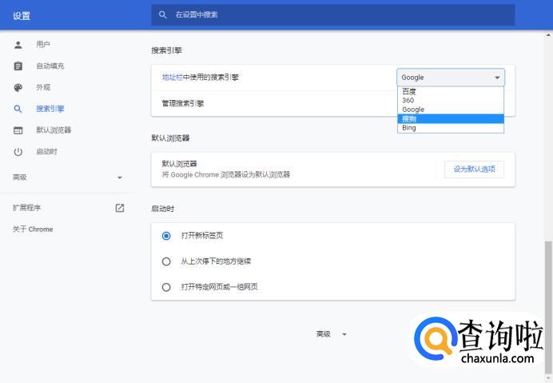Click the scrollbar up arrow

pos(548,34)
